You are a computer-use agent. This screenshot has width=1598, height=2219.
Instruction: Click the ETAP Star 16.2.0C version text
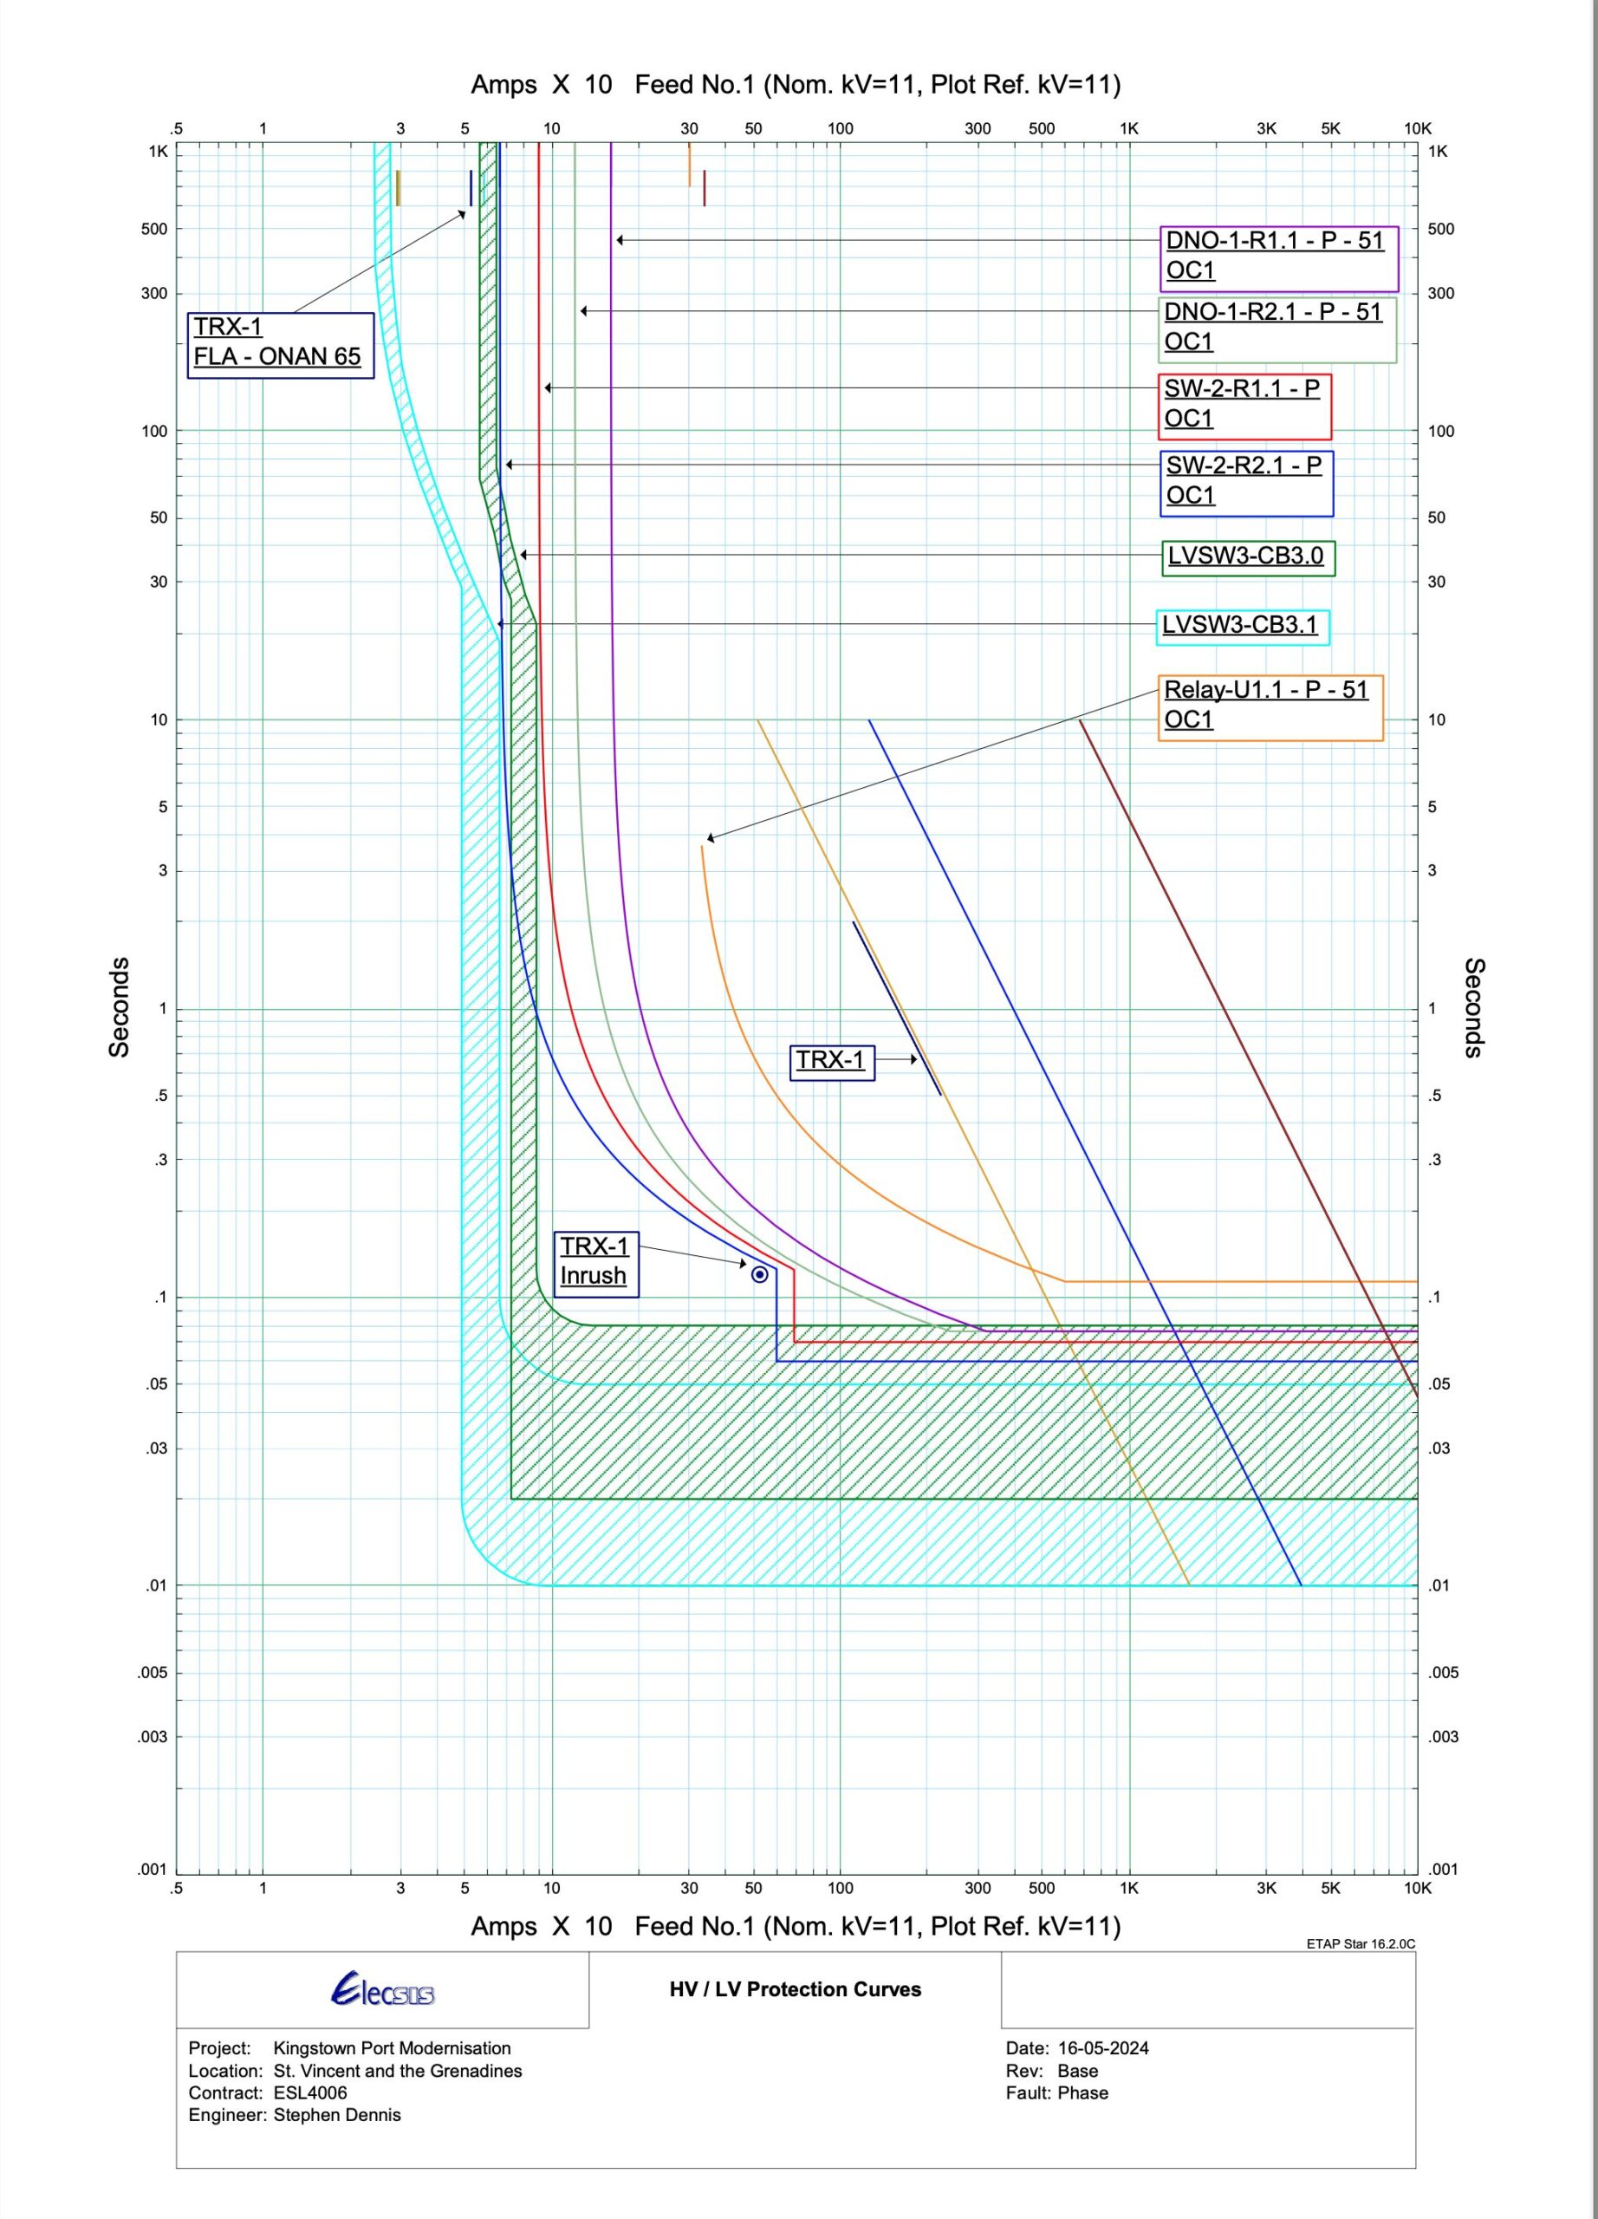tap(1360, 1944)
